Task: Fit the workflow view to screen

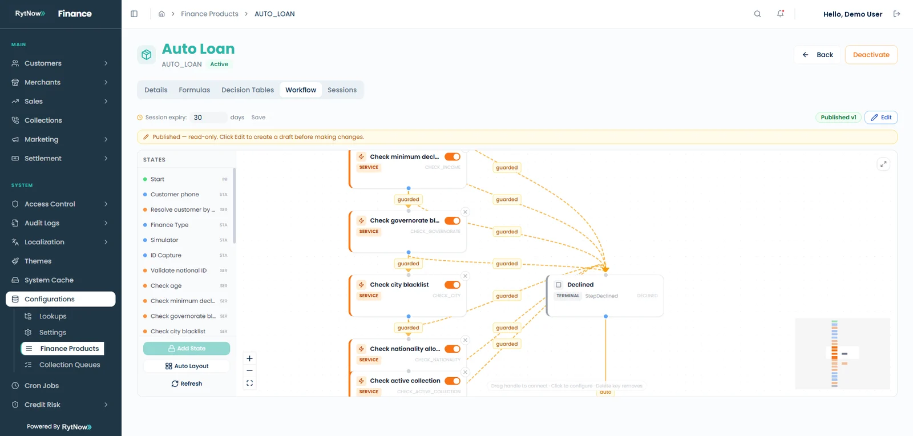Action: [249, 383]
